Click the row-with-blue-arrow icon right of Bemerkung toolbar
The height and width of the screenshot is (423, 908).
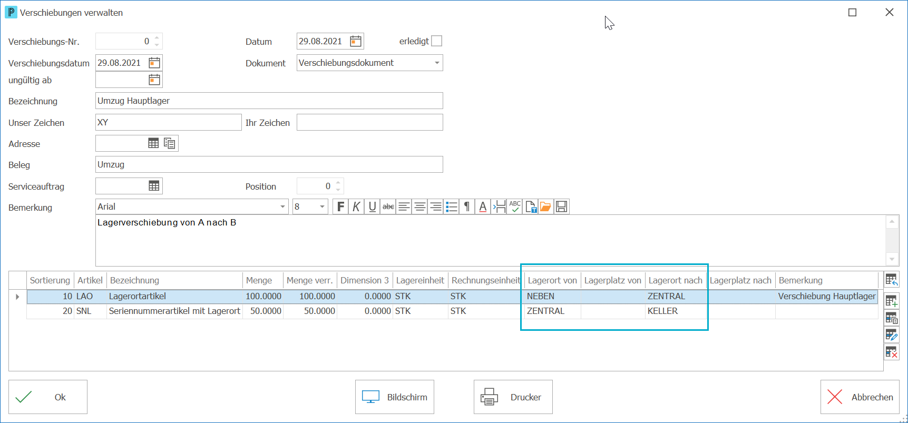(499, 206)
